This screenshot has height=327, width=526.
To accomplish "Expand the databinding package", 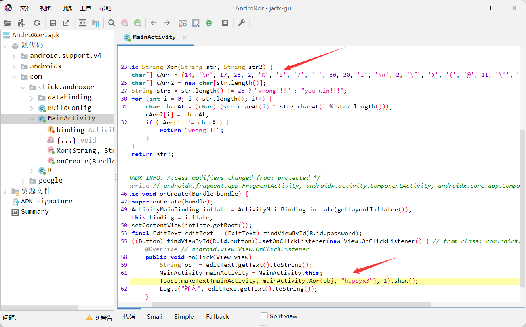I will point(32,97).
